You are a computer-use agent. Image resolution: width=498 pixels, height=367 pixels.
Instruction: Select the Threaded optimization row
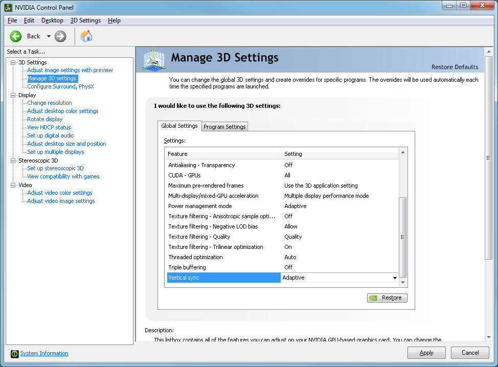pos(283,257)
